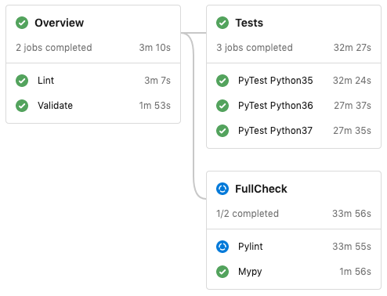Image resolution: width=387 pixels, height=296 pixels.
Task: Open the Tests stage title
Action: (249, 23)
